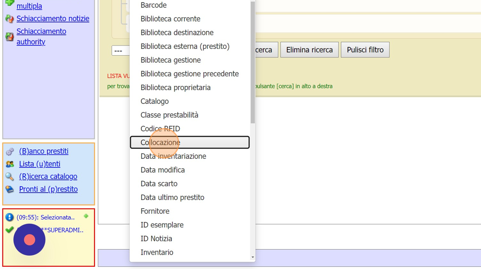This screenshot has width=481, height=269.
Task: Go to (B)anco prestiti
Action: (43, 151)
